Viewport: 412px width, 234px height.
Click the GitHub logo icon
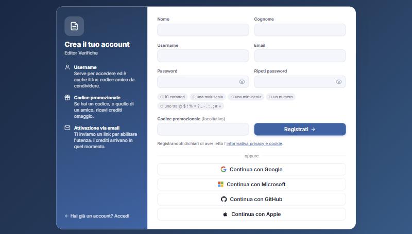(224, 200)
